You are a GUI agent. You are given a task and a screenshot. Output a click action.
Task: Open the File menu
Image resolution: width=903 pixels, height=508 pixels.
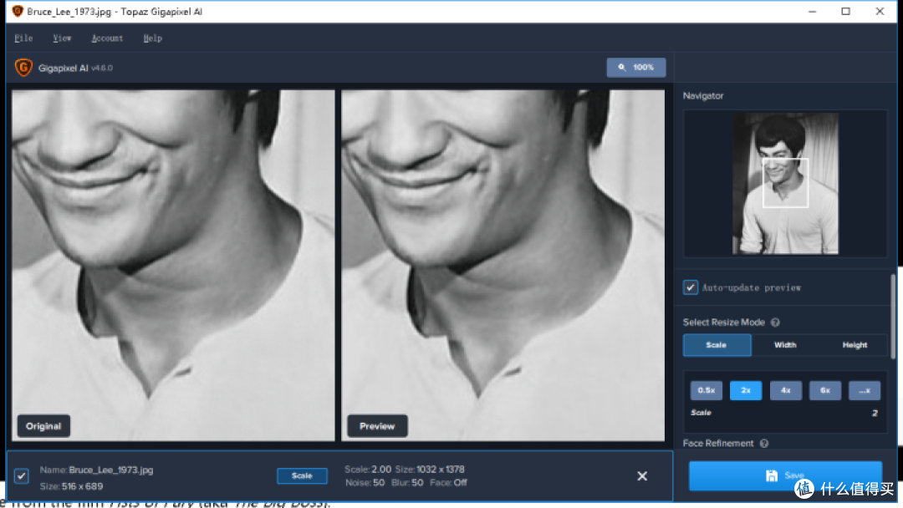[23, 38]
